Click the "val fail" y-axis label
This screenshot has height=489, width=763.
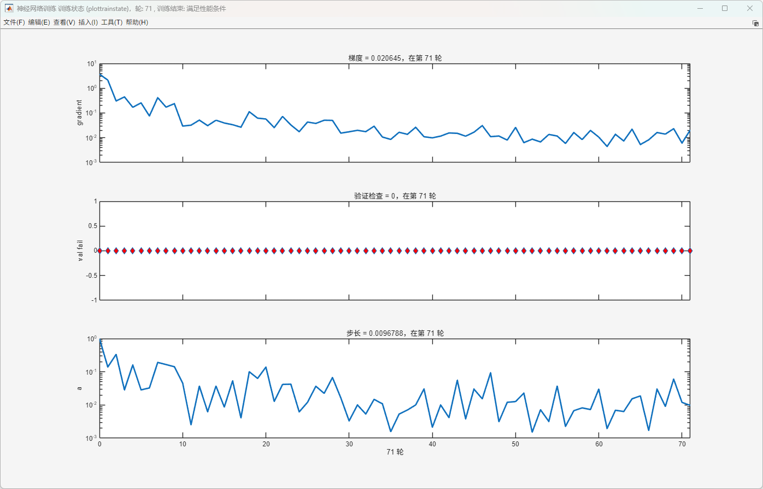click(80, 251)
